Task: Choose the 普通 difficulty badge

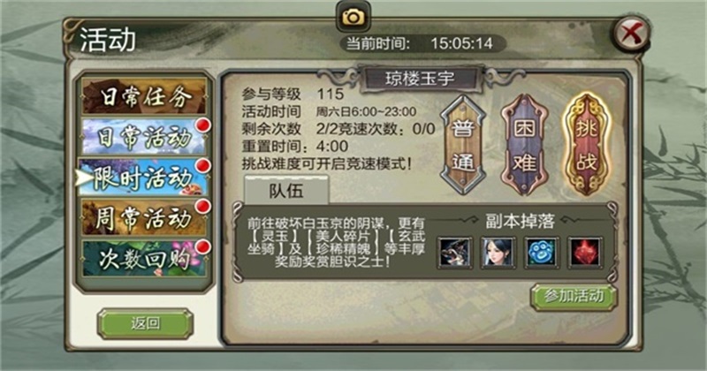Action: [x=462, y=145]
